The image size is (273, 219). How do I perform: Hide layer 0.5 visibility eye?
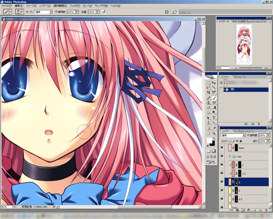pyautogui.click(x=222, y=199)
